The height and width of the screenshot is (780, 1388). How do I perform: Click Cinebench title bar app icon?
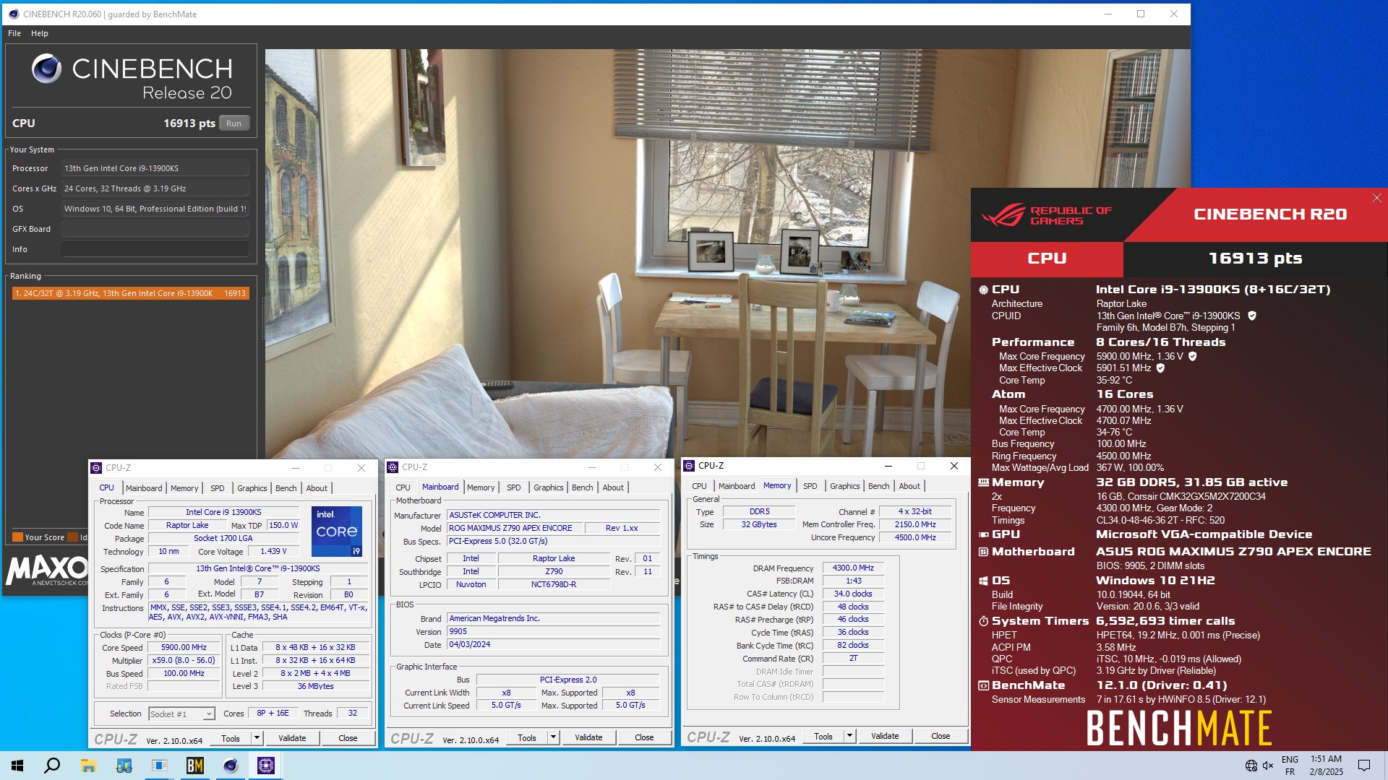(x=13, y=14)
